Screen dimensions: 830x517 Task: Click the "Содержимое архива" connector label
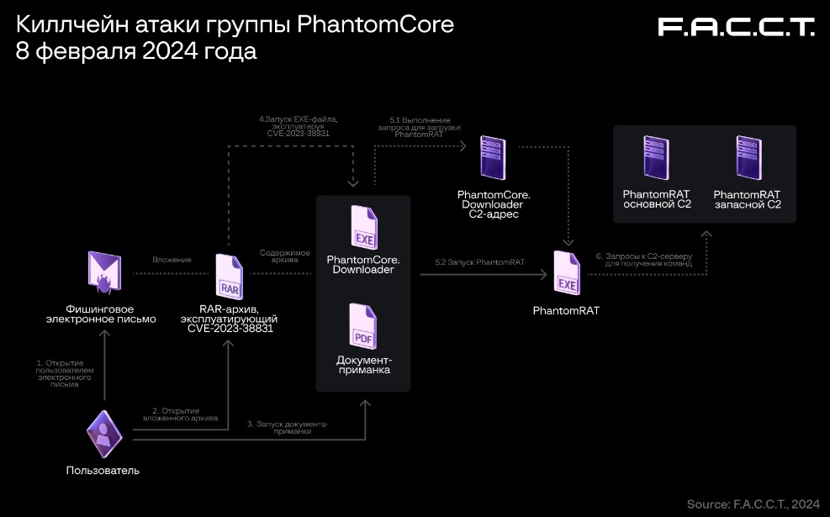click(x=285, y=256)
